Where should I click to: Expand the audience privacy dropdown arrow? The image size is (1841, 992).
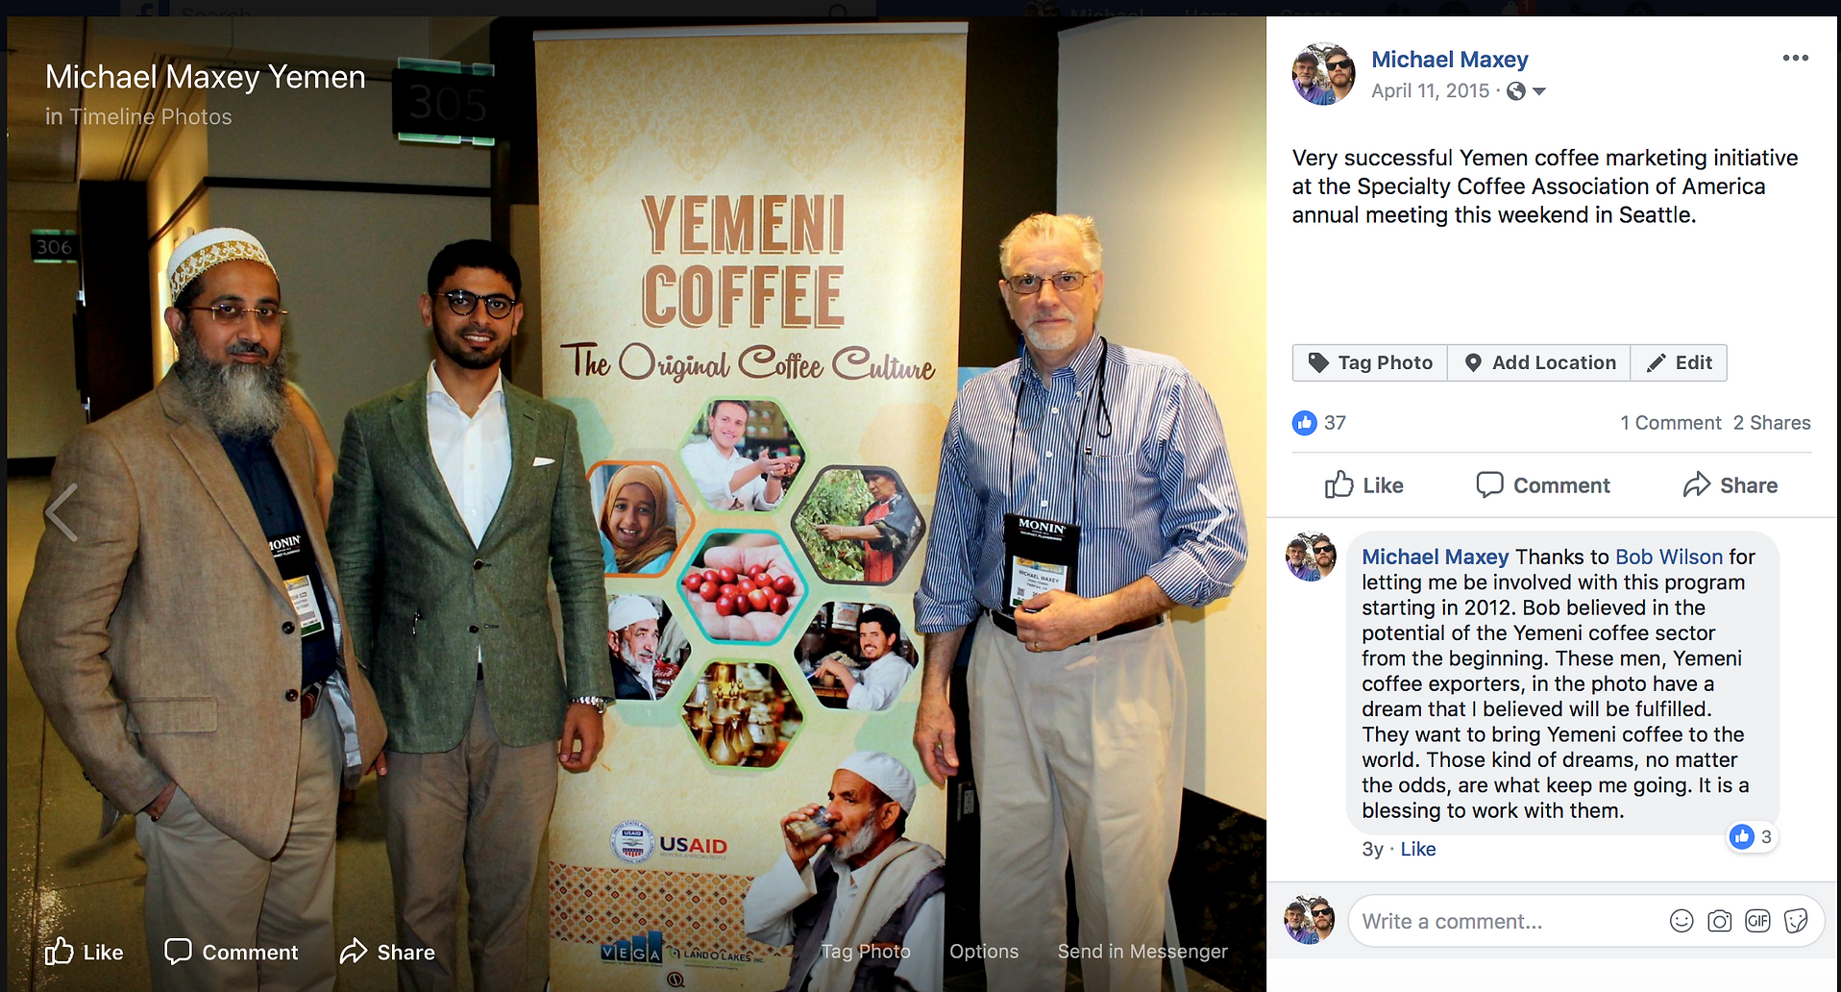tap(1539, 91)
